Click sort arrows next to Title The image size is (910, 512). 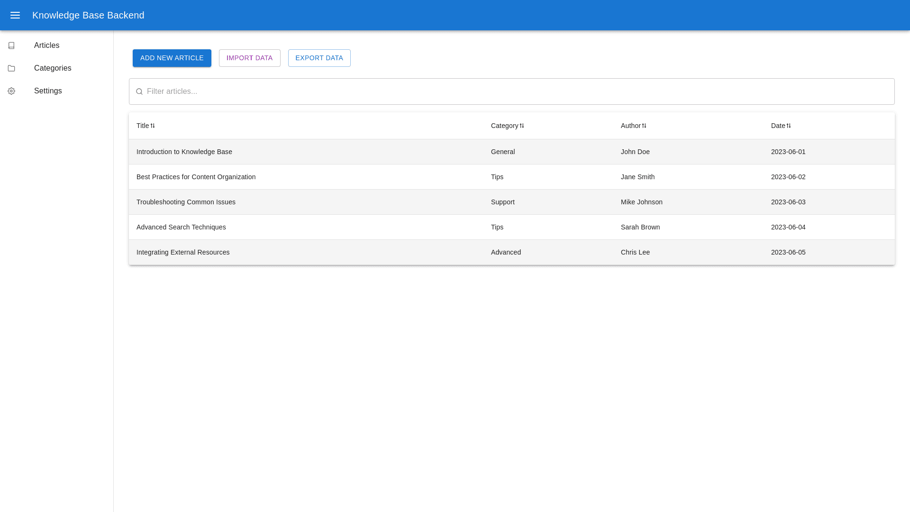[153, 126]
